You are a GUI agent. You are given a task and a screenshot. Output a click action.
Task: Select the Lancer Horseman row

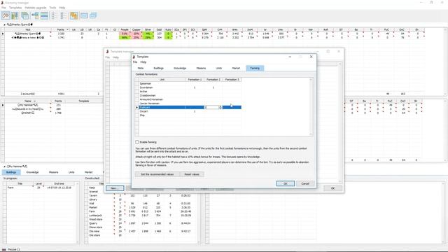pyautogui.click(x=190, y=104)
